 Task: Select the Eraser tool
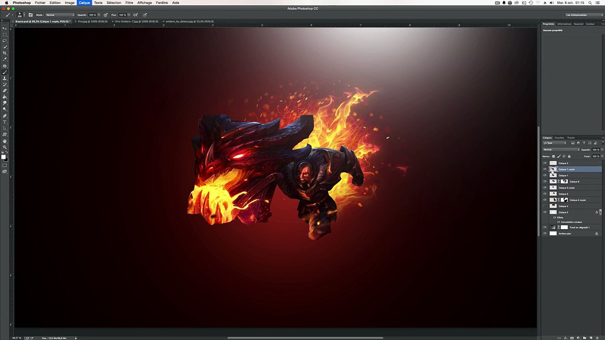tap(5, 91)
